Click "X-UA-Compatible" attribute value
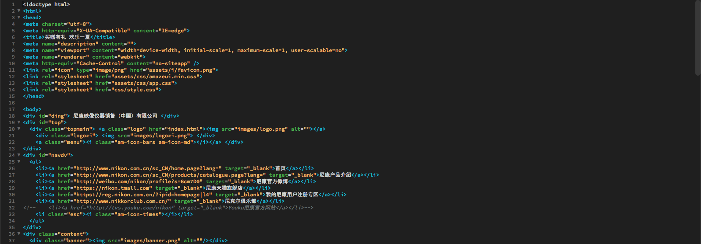Viewport: 701px width, 244px height. pos(103,31)
